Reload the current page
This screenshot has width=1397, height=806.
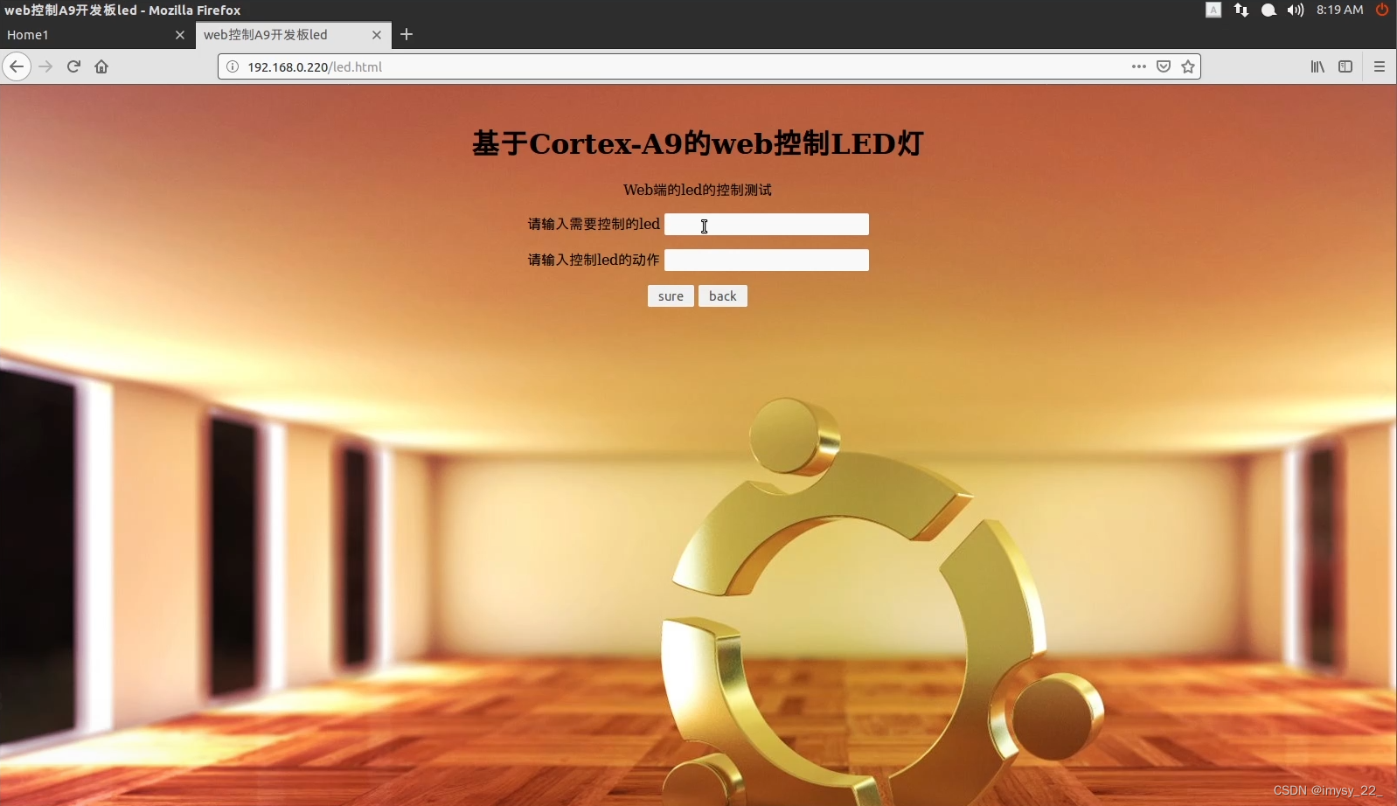[x=73, y=66]
